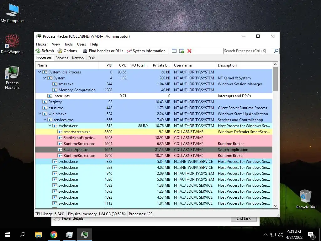
Task: Click End task in Task Manager
Action: (x=244, y=219)
